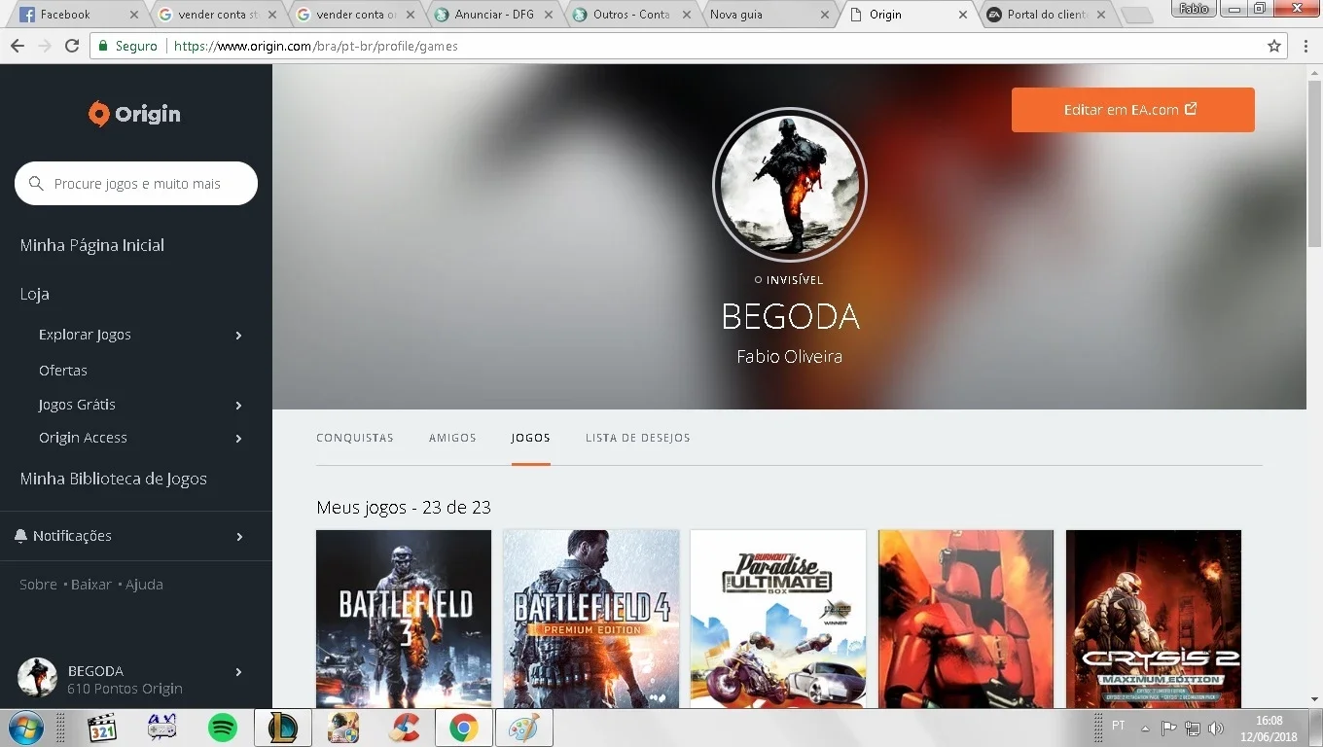Open the League of Legends taskbar icon

point(283,728)
